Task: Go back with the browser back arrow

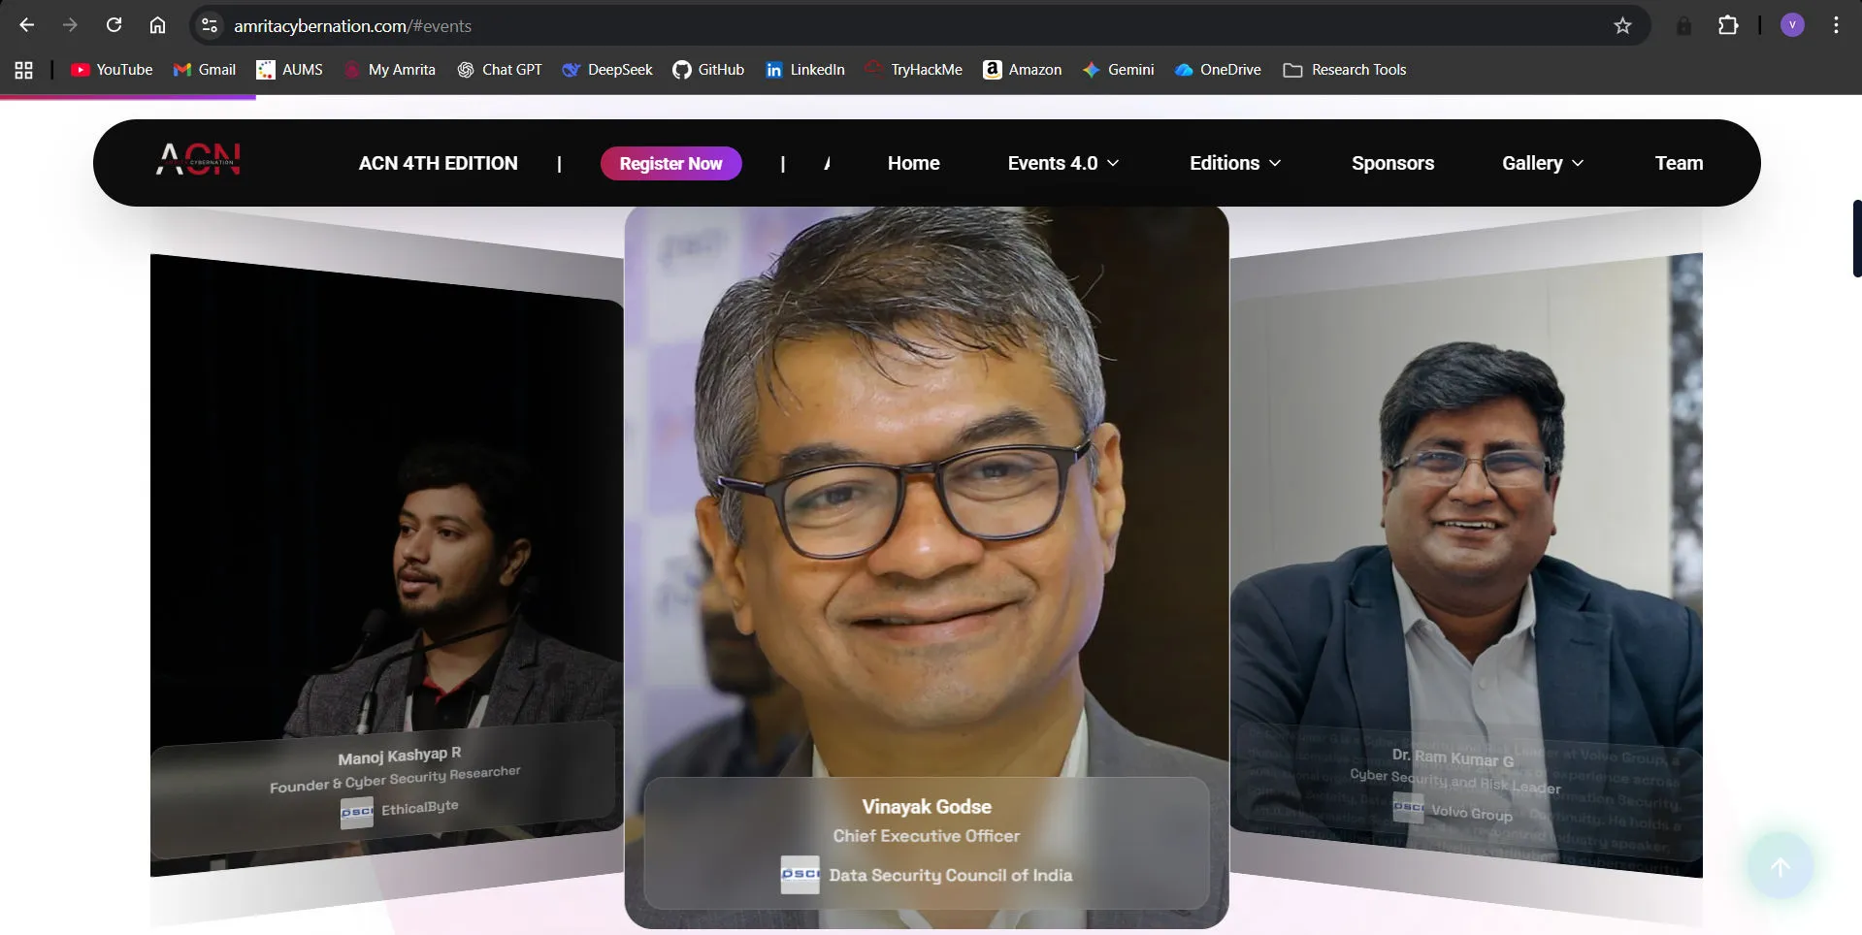Action: click(27, 25)
